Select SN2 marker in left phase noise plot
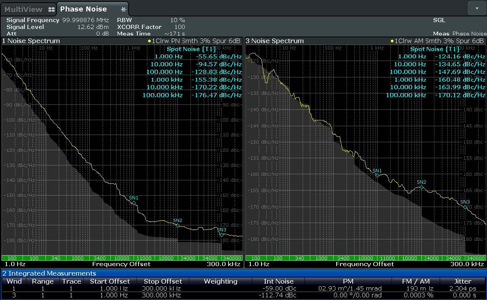Screen dimensions: 487x300 coord(177,225)
